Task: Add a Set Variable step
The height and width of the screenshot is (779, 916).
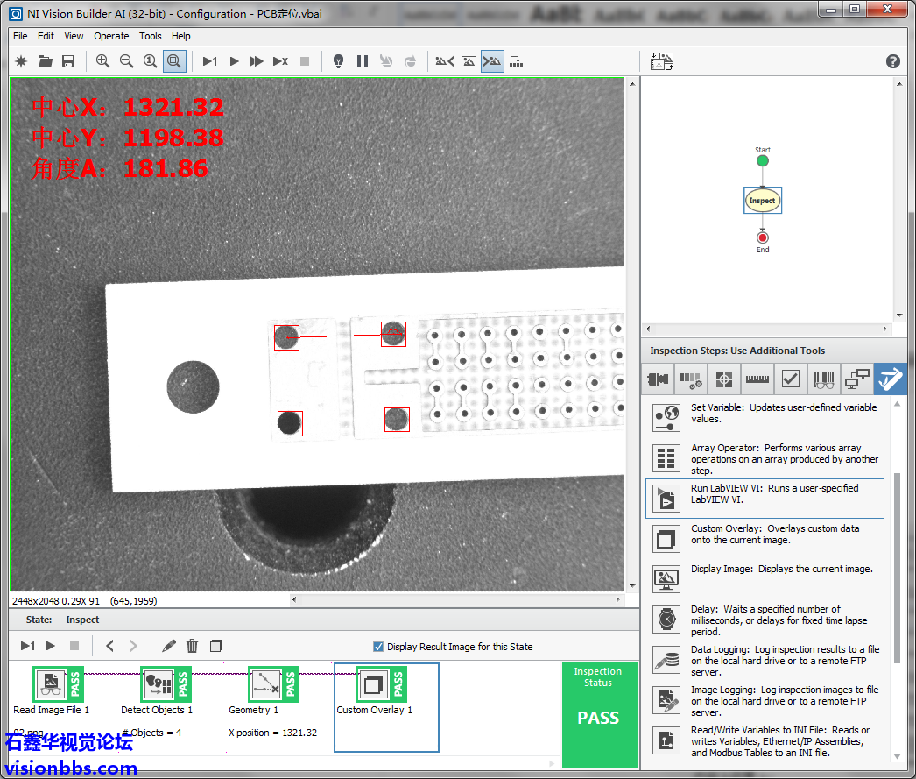Action: [x=765, y=417]
